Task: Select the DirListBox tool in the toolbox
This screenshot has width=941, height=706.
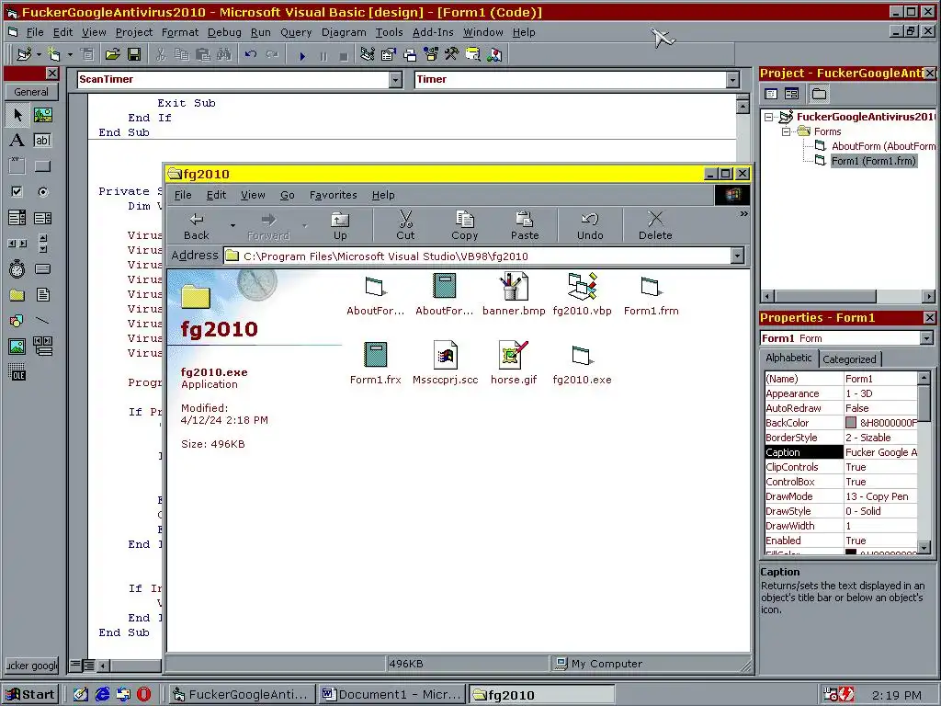Action: (17, 295)
